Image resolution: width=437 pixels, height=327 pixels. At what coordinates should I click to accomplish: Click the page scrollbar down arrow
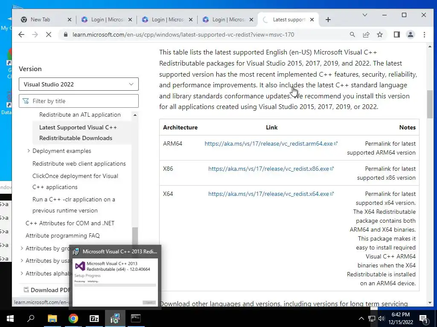[x=430, y=303]
